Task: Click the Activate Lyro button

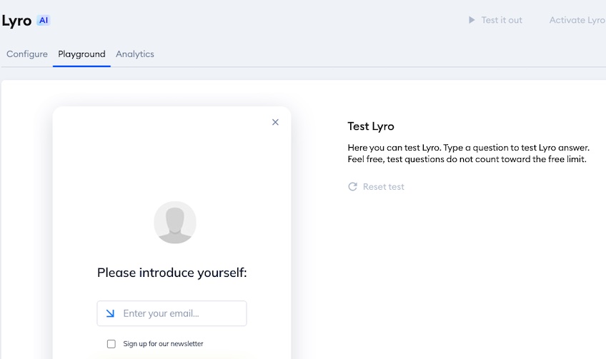Action: 577,20
